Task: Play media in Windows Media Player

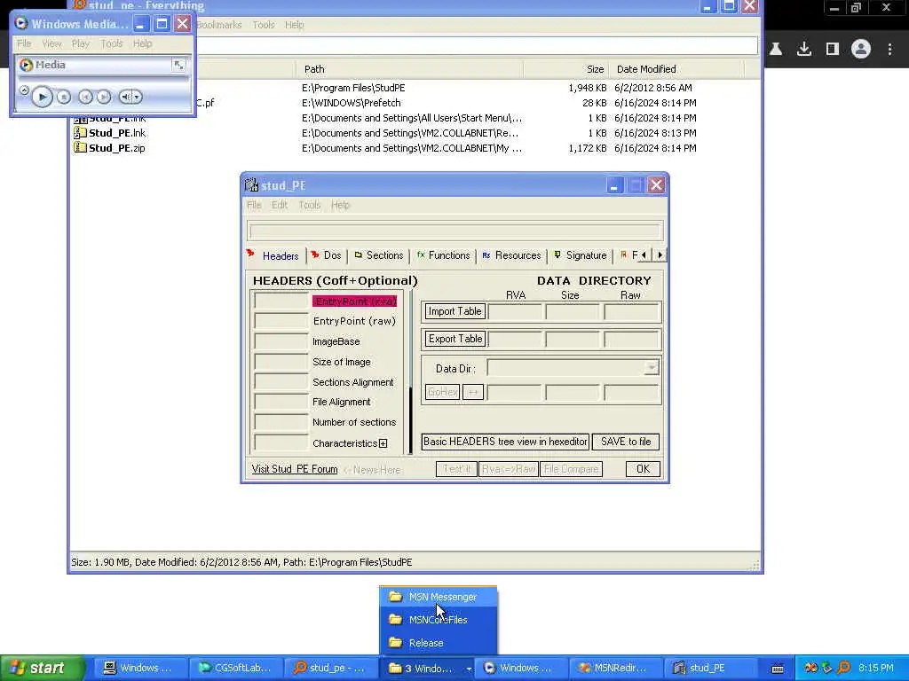Action: point(42,97)
